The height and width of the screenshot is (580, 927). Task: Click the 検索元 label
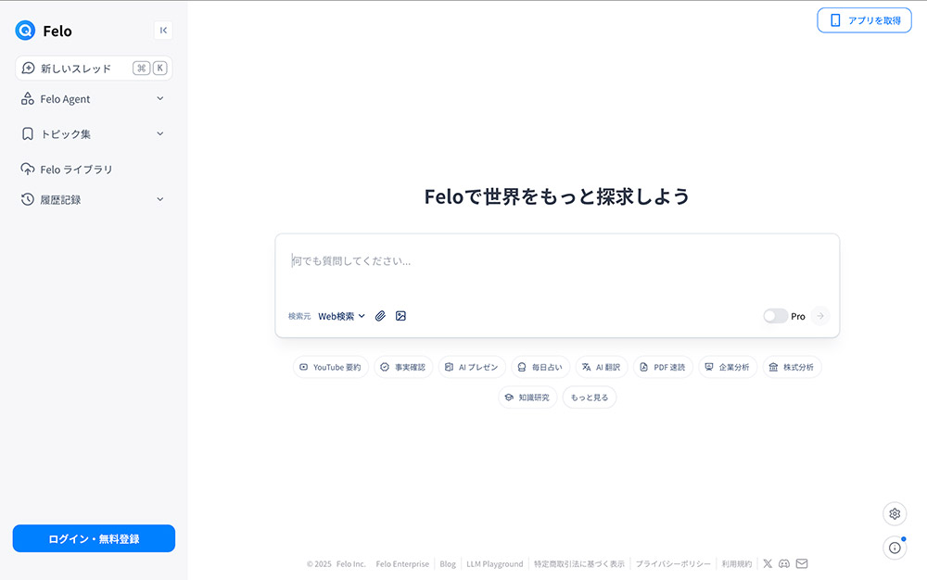[x=299, y=317]
